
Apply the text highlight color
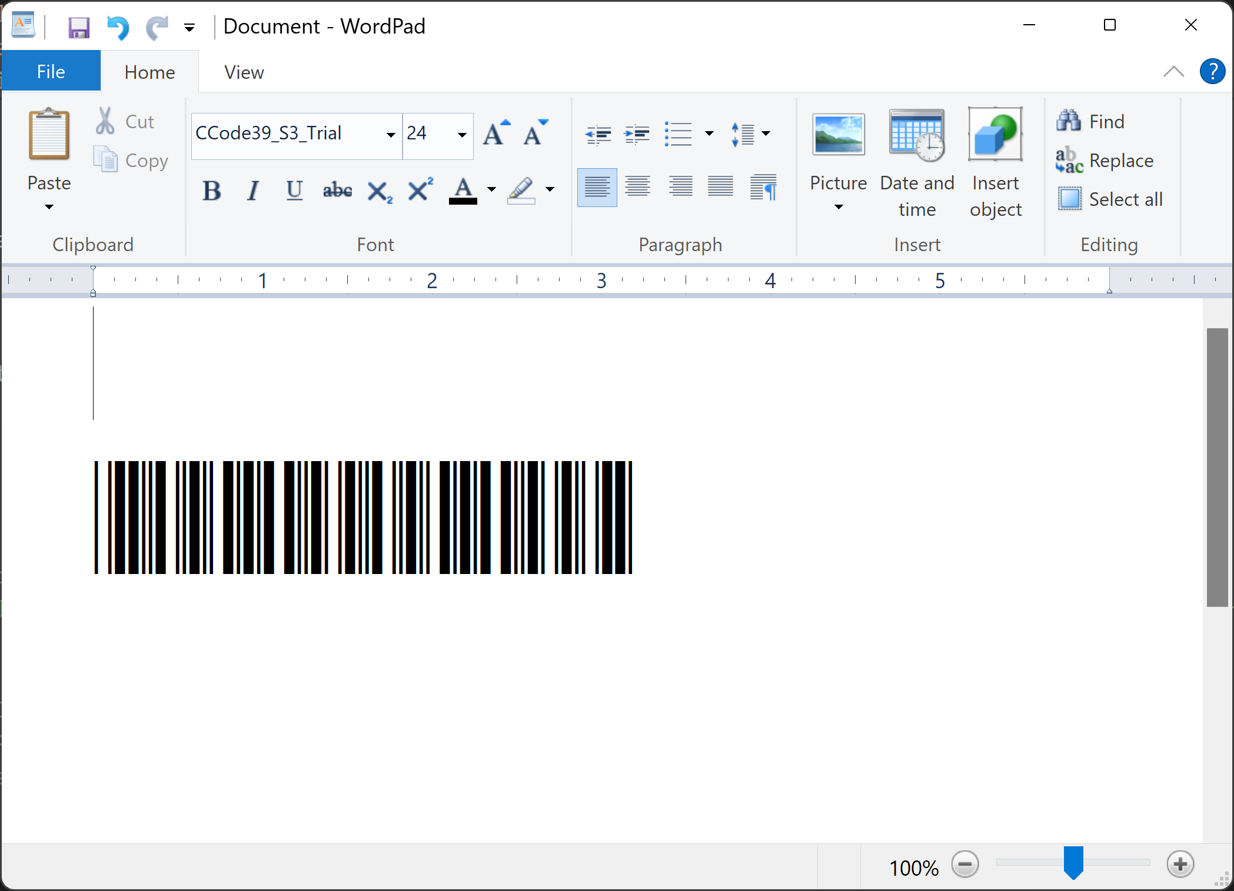point(521,191)
